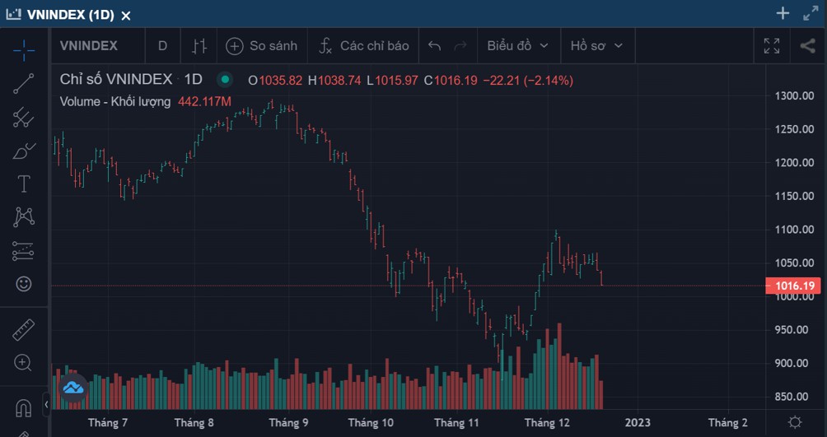This screenshot has width=827, height=437.
Task: Add a new chart tab with plus
Action: pos(783,14)
